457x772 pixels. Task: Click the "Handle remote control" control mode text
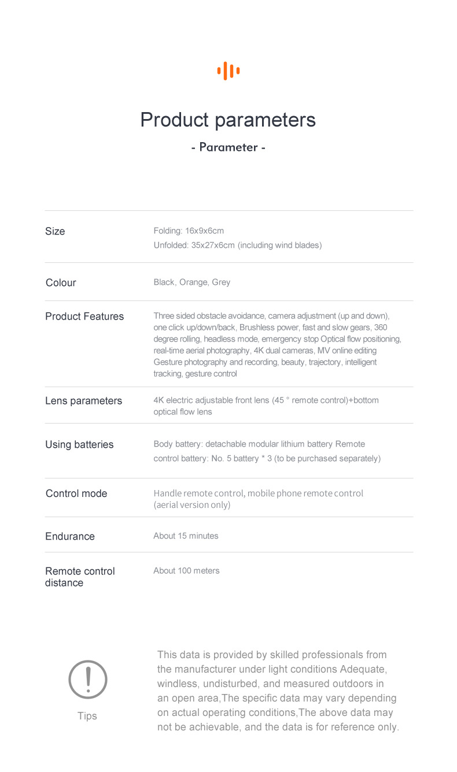[199, 493]
